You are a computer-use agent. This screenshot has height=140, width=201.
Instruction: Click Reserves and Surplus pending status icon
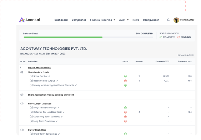coord(126,81)
